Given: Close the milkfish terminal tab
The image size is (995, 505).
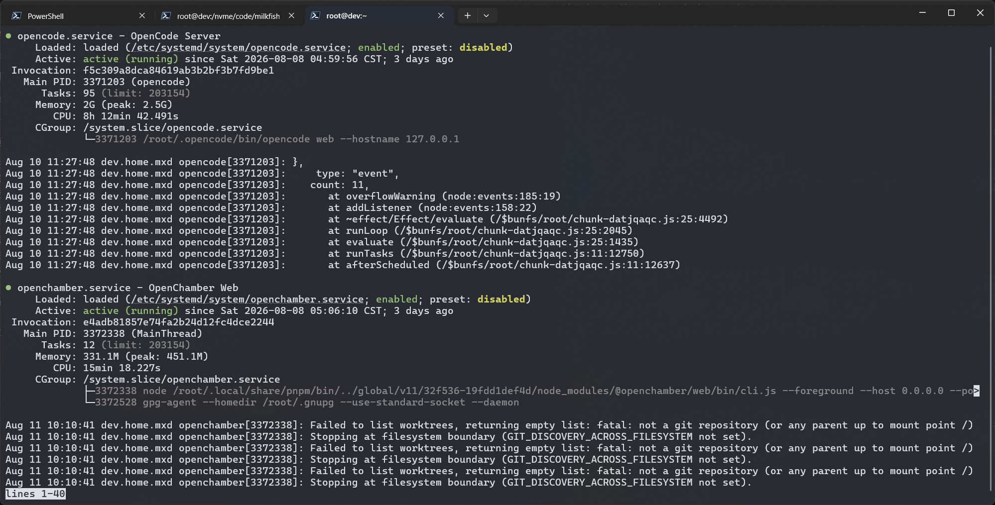Looking at the screenshot, I should click(x=291, y=15).
